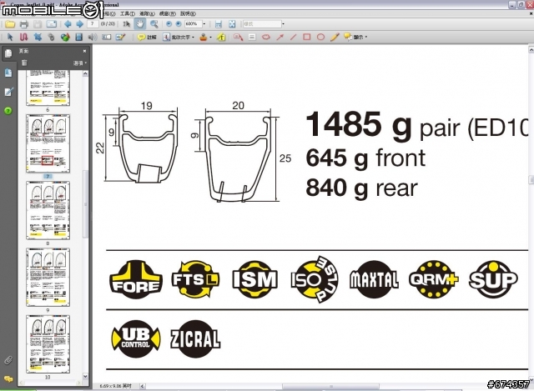534x391 pixels.
Task: Click horizontal scrollbar left arrow
Action: 143,386
